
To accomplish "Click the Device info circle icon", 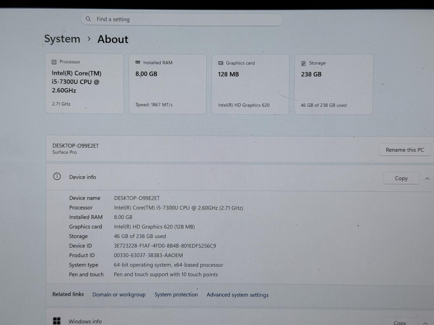I will point(57,176).
